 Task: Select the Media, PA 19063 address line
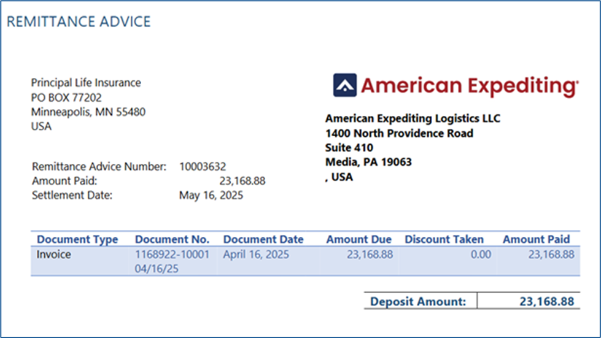[368, 163]
